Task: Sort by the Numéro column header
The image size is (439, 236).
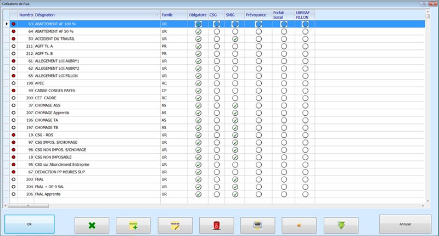Action: pos(26,14)
